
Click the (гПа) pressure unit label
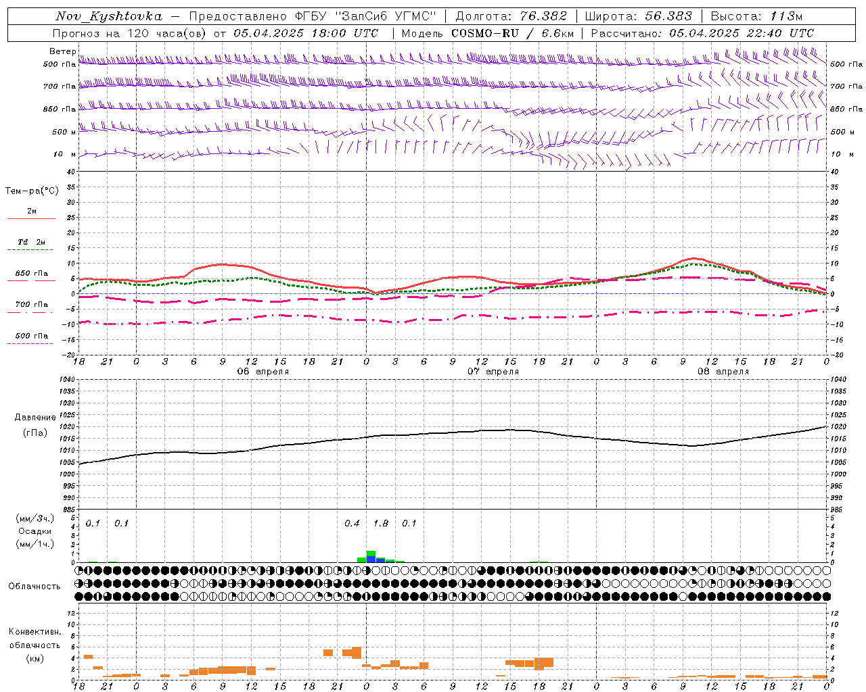tap(35, 432)
